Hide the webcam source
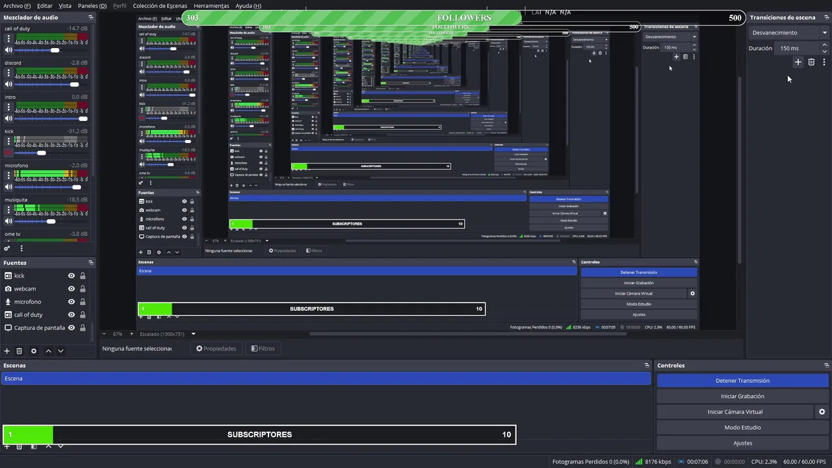This screenshot has height=468, width=832. click(71, 289)
